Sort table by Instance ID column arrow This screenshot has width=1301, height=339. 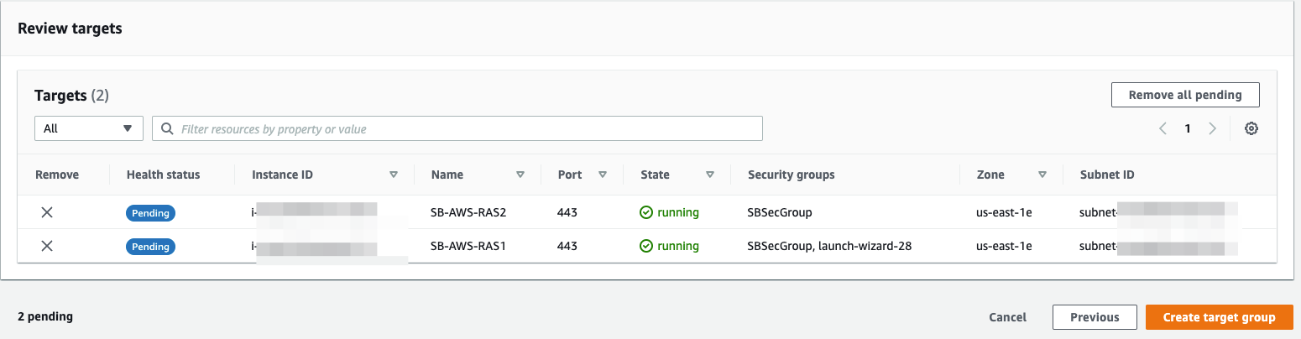[394, 175]
